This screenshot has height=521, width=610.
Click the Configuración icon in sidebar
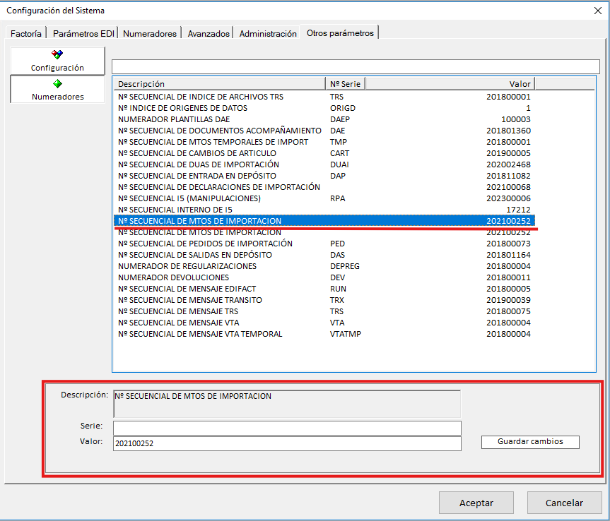point(57,54)
